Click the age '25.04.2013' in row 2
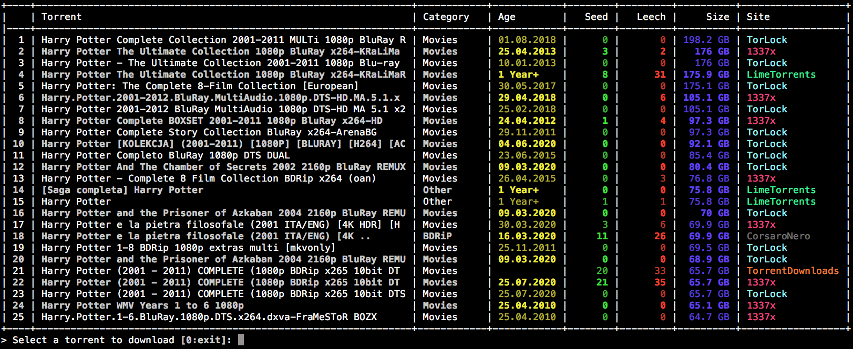The height and width of the screenshot is (349, 853). click(527, 51)
